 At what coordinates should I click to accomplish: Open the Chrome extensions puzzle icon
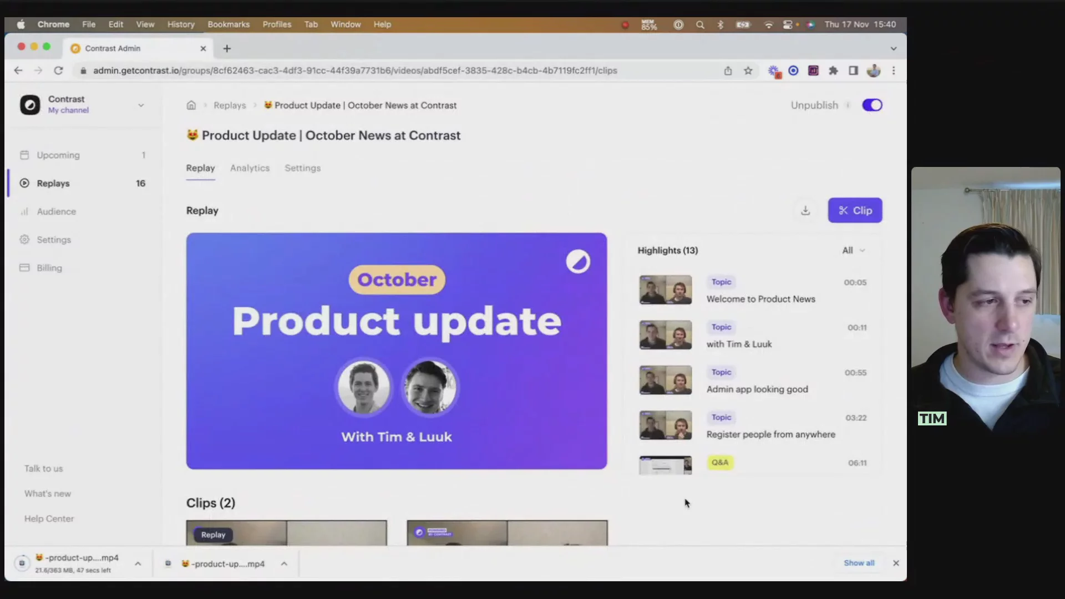[x=833, y=70]
